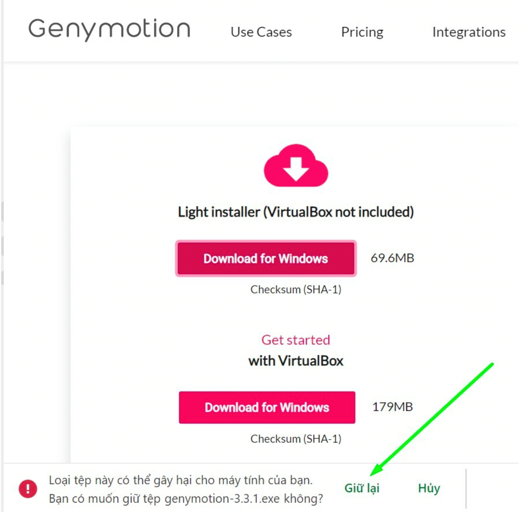
Task: Open the Integrations menu
Action: tap(469, 32)
